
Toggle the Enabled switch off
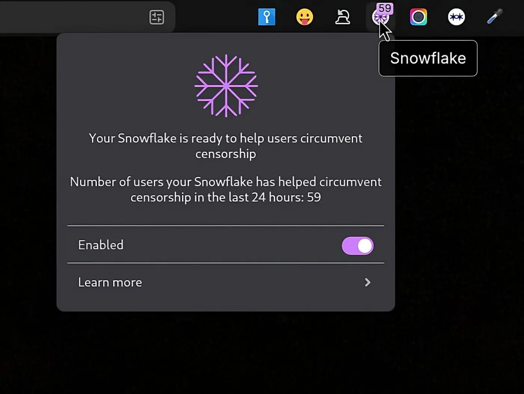pos(357,246)
